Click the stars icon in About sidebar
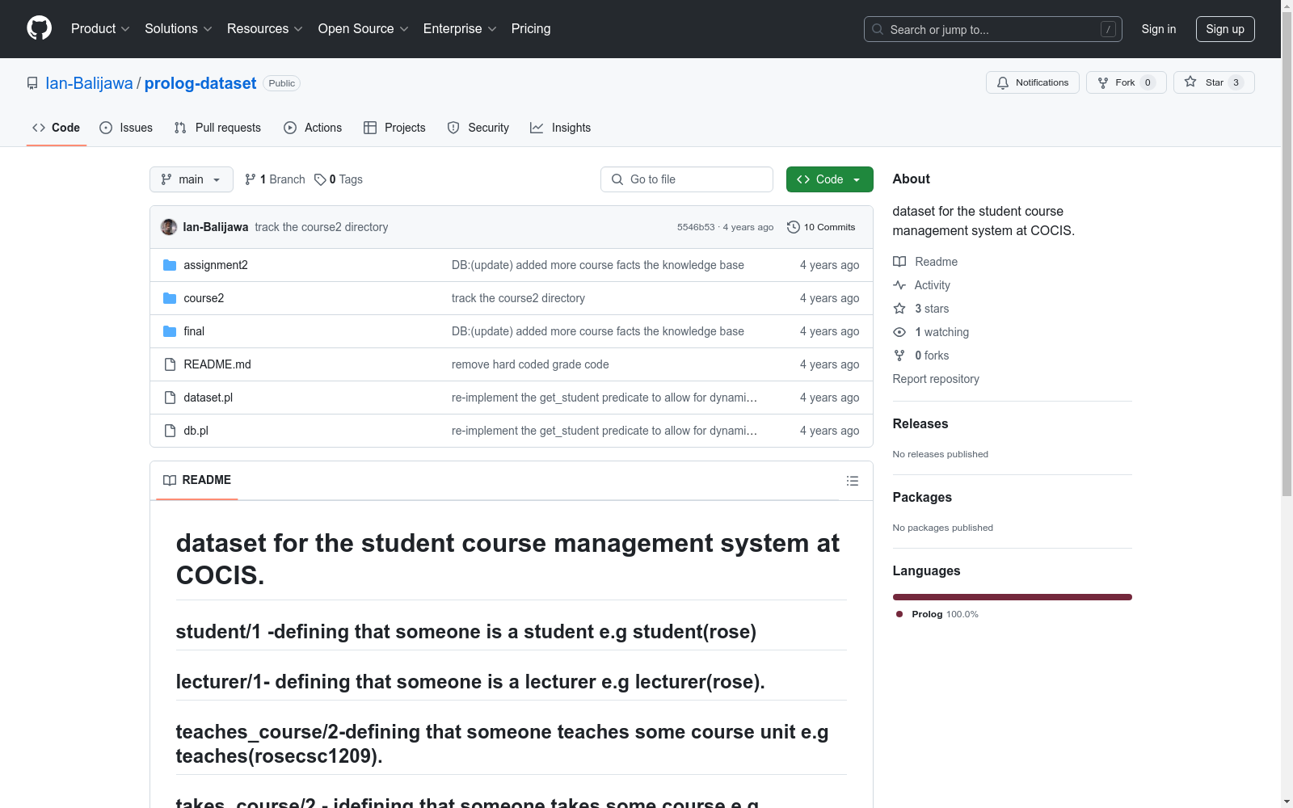The height and width of the screenshot is (808, 1293). pos(899,309)
